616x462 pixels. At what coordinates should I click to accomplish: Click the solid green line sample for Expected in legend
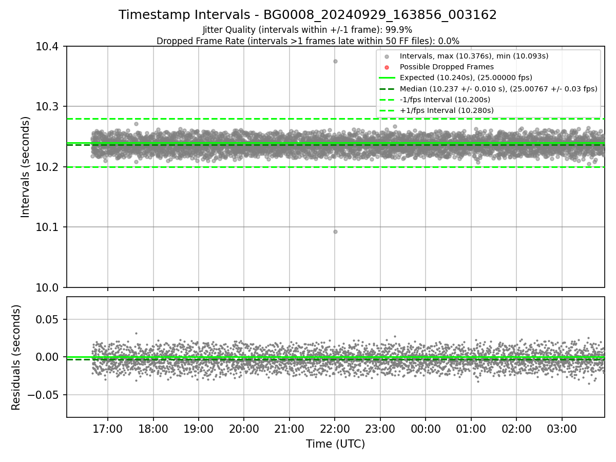point(387,78)
